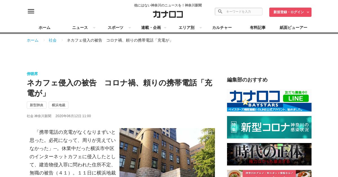338x177 pixels.
Task: Open the 連載・企画 nav item
Action: click(151, 28)
